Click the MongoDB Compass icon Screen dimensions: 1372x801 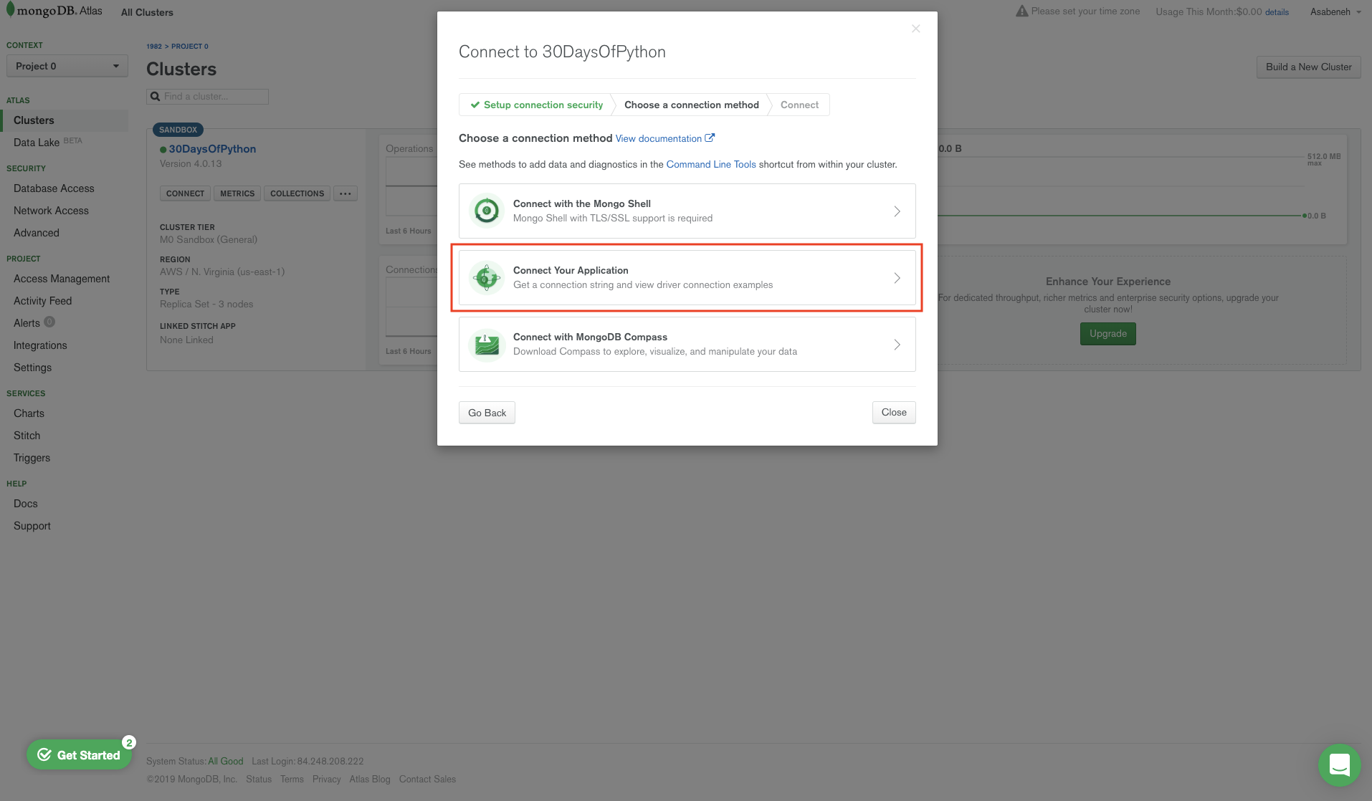coord(487,345)
